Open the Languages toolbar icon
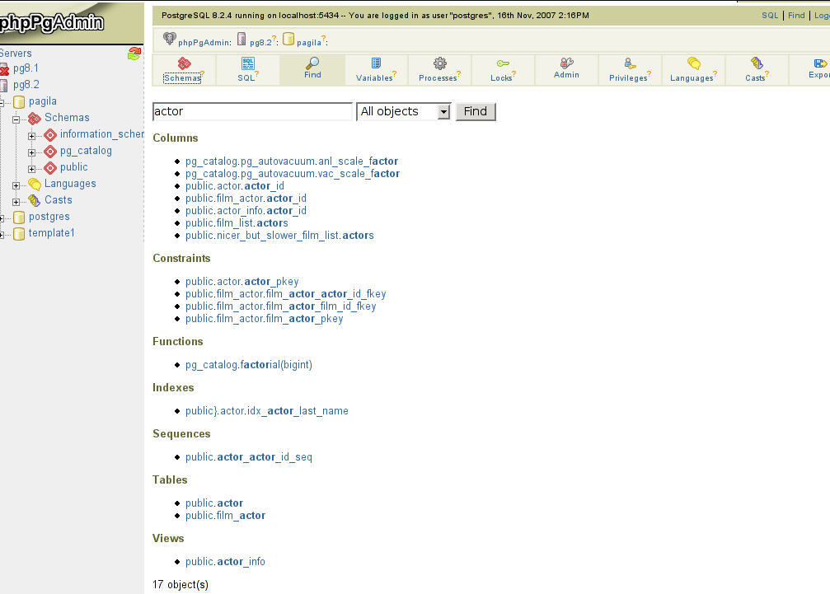Image resolution: width=830 pixels, height=594 pixels. pyautogui.click(x=692, y=69)
